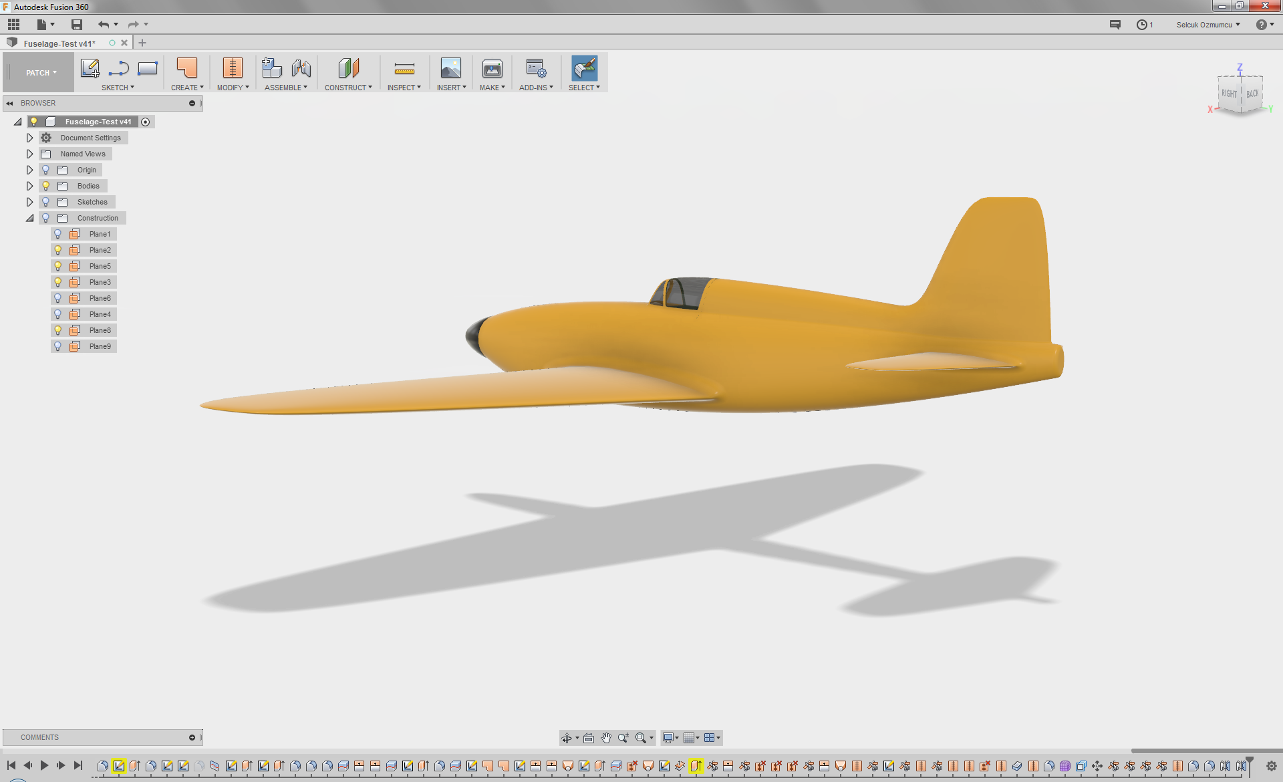This screenshot has height=782, width=1283.
Task: Open the 3D print Make icon
Action: coord(492,68)
